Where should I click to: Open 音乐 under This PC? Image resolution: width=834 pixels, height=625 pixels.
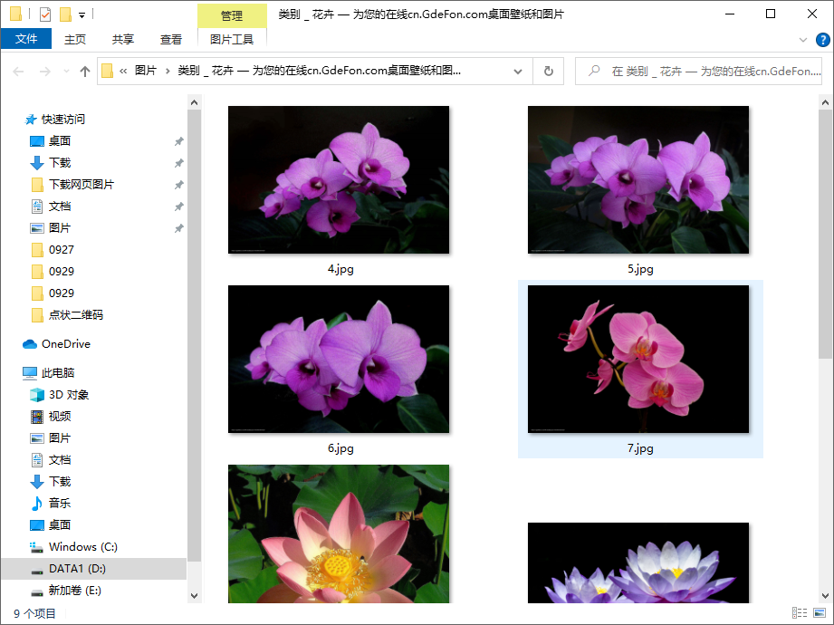pyautogui.click(x=60, y=504)
